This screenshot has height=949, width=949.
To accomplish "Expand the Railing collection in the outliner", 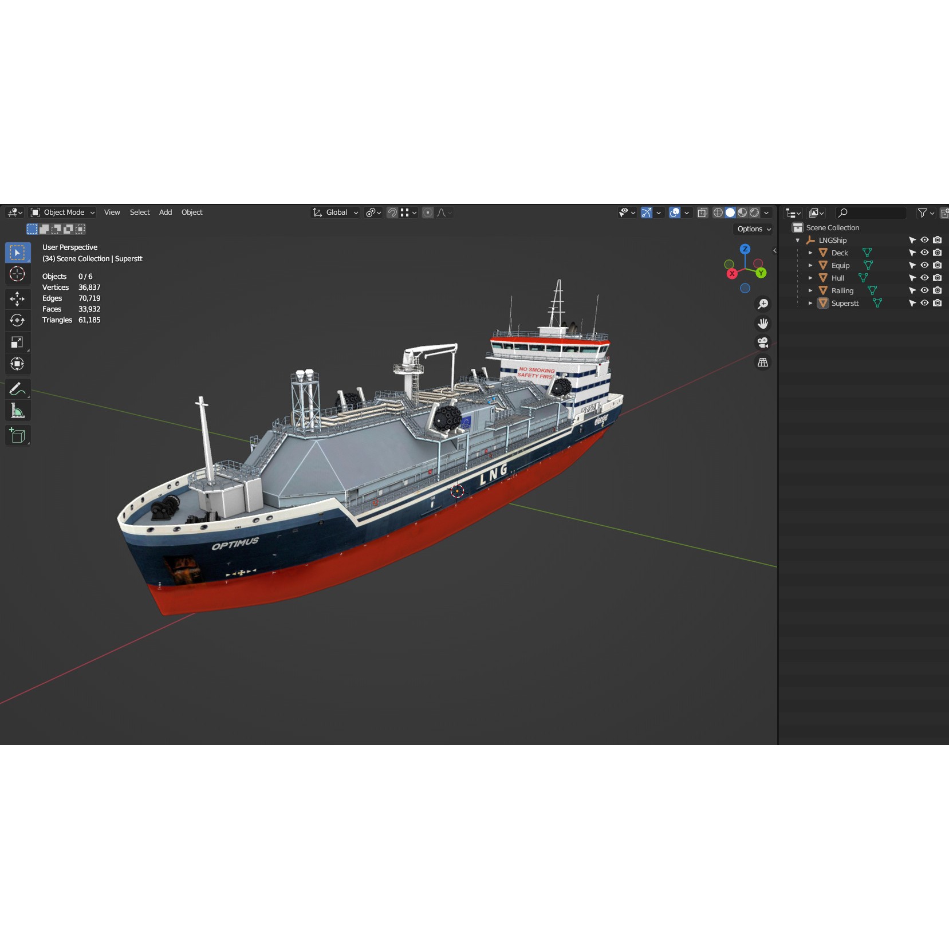I will click(810, 290).
